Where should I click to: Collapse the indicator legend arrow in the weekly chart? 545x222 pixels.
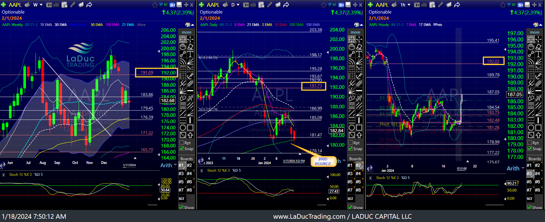(x=192, y=25)
